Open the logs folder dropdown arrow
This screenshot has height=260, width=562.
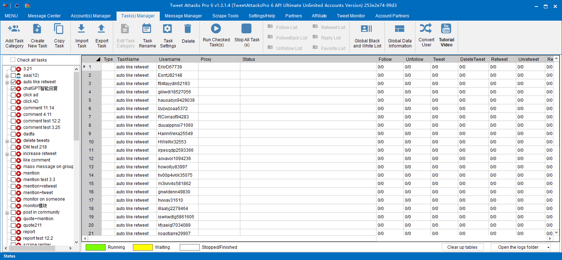coord(548,247)
